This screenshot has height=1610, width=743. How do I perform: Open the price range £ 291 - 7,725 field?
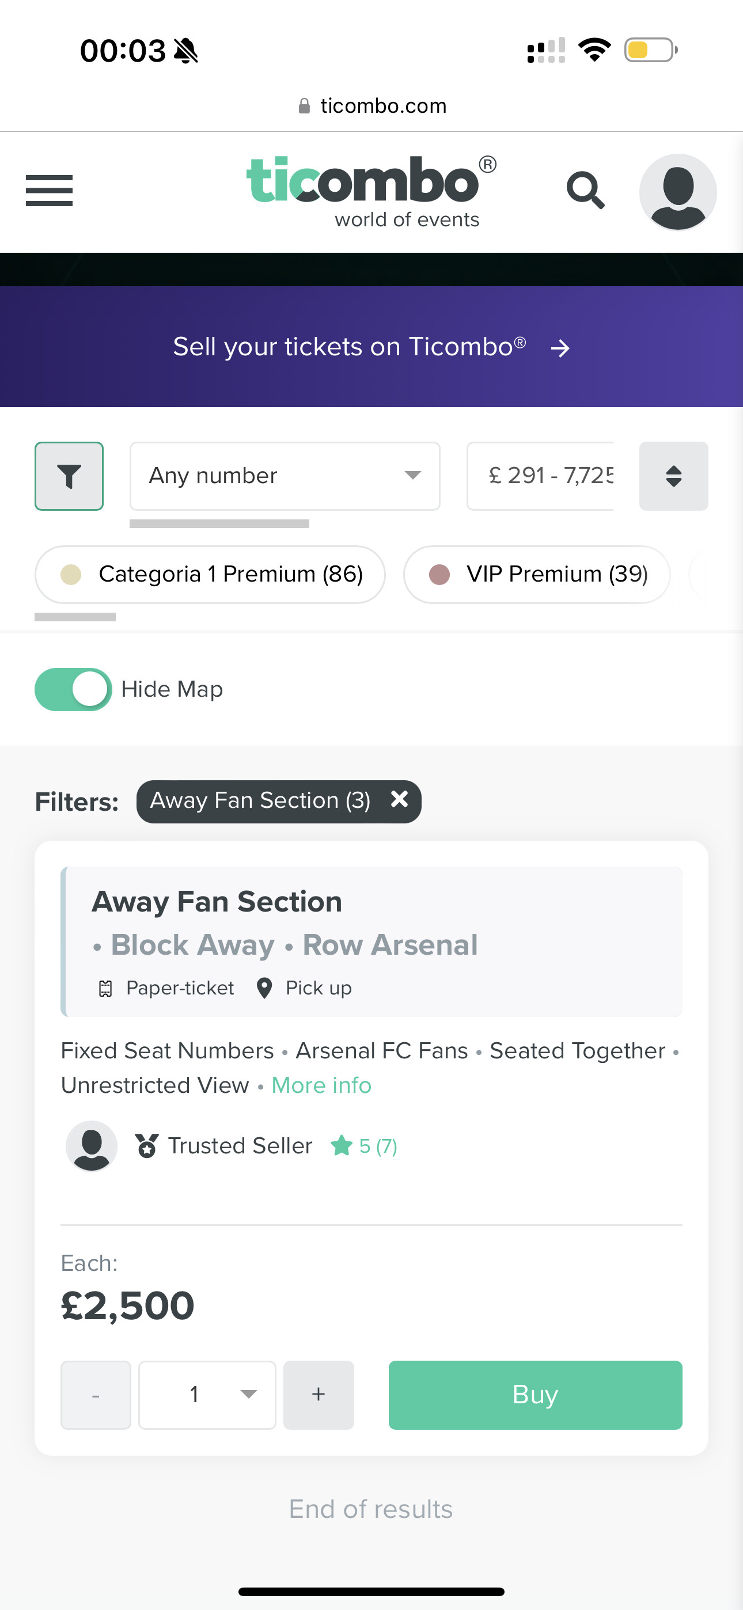pyautogui.click(x=540, y=476)
